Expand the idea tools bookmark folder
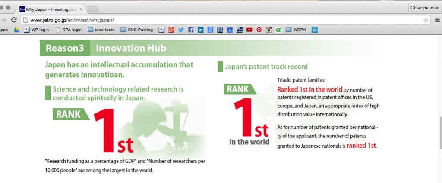 click(101, 30)
